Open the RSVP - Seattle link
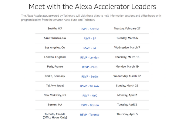Viewport: 182px width, 124px height. pyautogui.click(x=89, y=29)
